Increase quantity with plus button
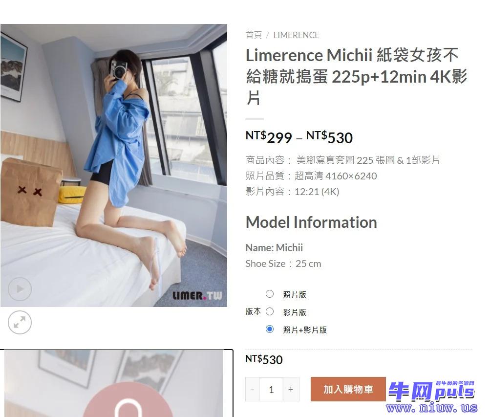Image resolution: width=490 pixels, height=417 pixels. pyautogui.click(x=291, y=389)
